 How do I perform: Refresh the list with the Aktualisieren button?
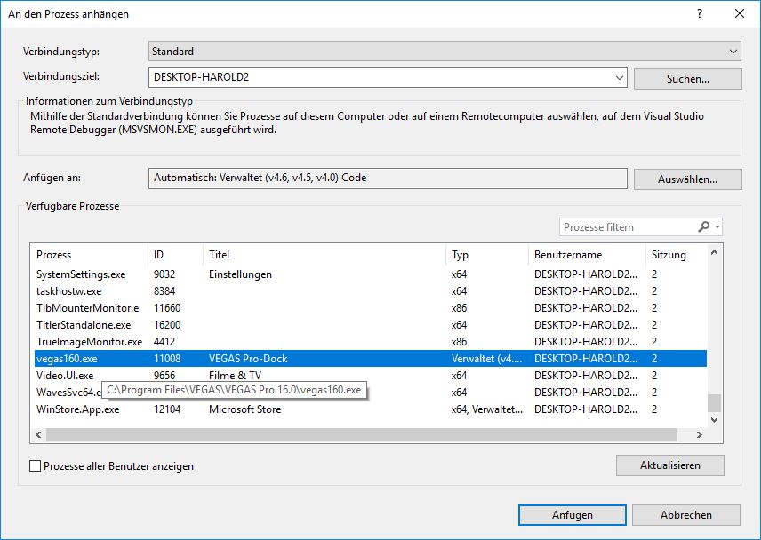coord(669,465)
